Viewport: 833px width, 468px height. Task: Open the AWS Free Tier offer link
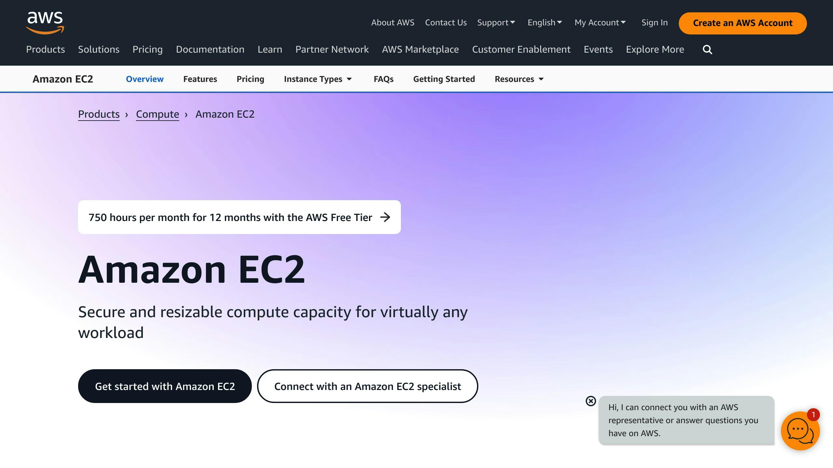point(239,217)
